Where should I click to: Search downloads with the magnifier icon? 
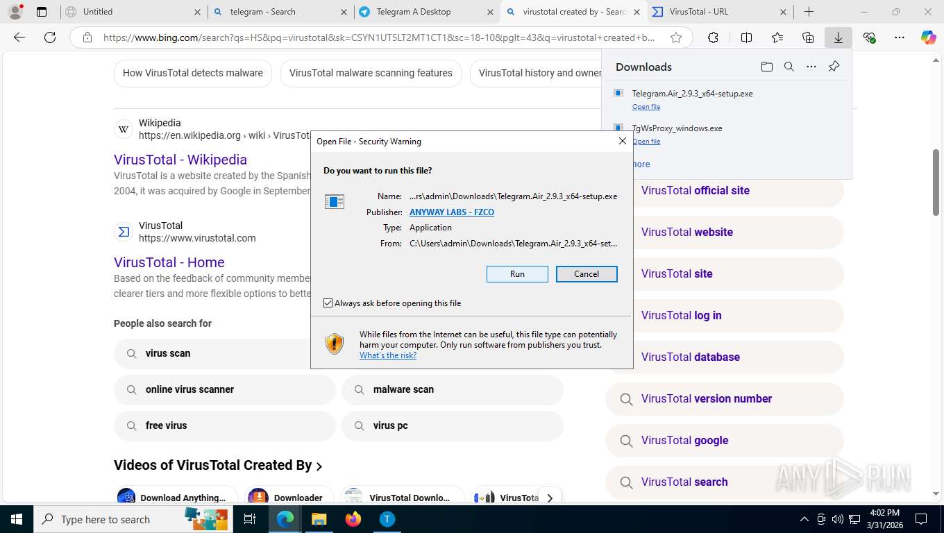click(x=789, y=67)
